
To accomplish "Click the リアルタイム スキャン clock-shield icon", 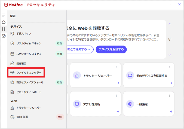I will click(x=12, y=43).
